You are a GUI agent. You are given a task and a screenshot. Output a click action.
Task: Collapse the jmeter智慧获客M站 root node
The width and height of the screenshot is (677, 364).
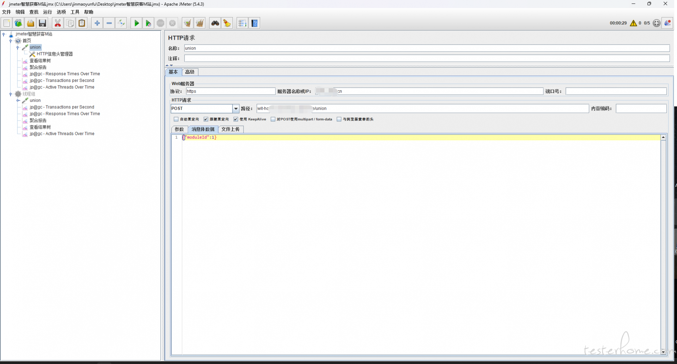[x=4, y=34]
